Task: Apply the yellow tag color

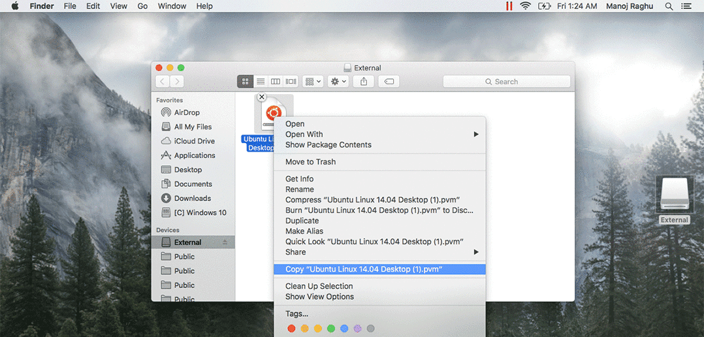Action: 318,329
